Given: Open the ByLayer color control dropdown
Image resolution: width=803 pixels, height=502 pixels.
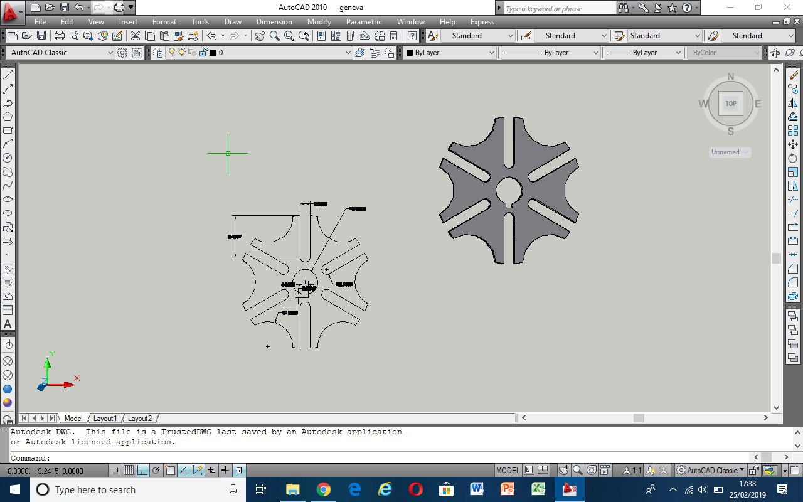Looking at the screenshot, I should 491,53.
